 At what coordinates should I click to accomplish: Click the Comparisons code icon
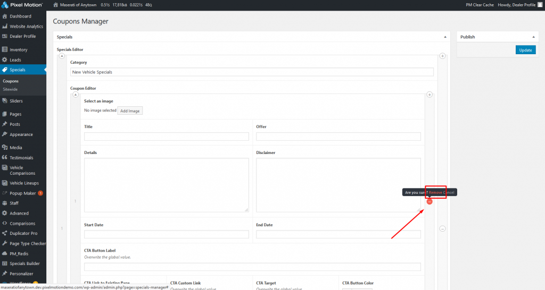[x=4, y=224]
